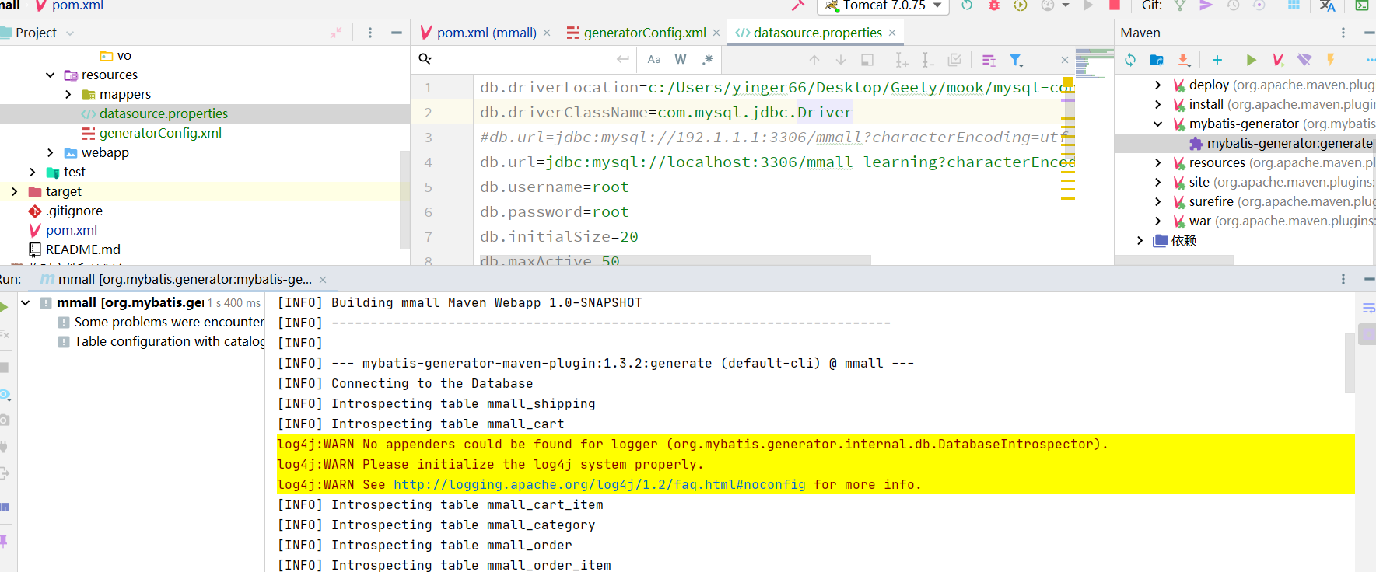Image resolution: width=1376 pixels, height=572 pixels.
Task: Click the Translate icon in top toolbar
Action: [x=1328, y=5]
